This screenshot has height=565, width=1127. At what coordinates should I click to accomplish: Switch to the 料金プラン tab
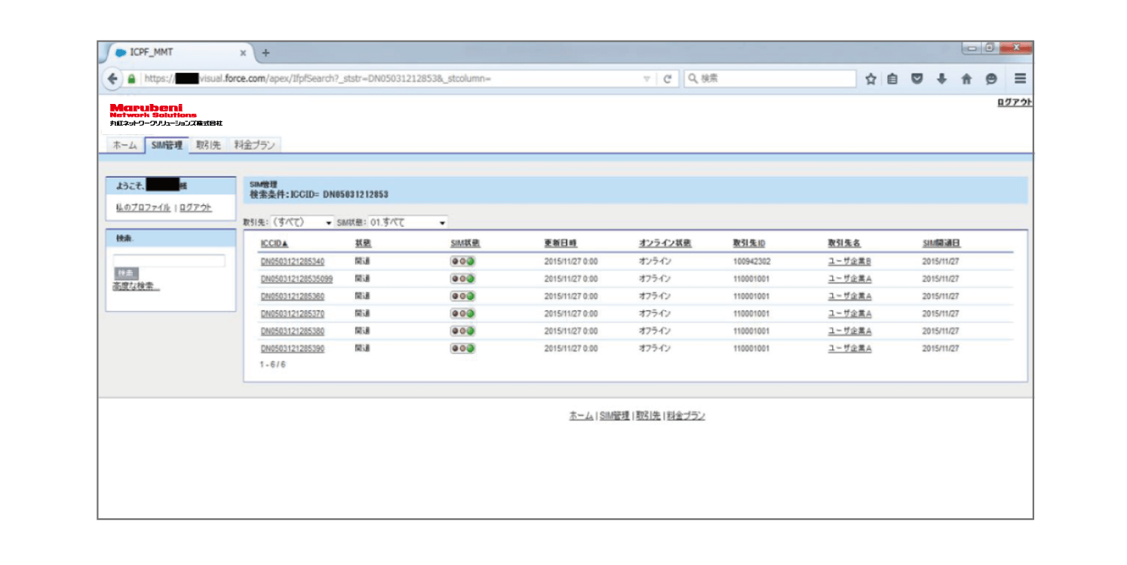click(254, 145)
